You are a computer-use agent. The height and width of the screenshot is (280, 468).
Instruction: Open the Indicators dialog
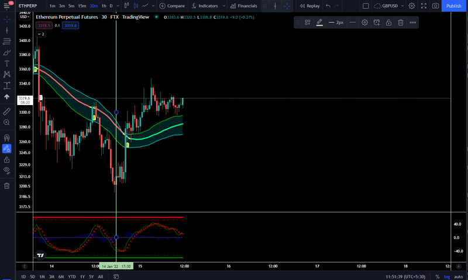[x=205, y=6]
